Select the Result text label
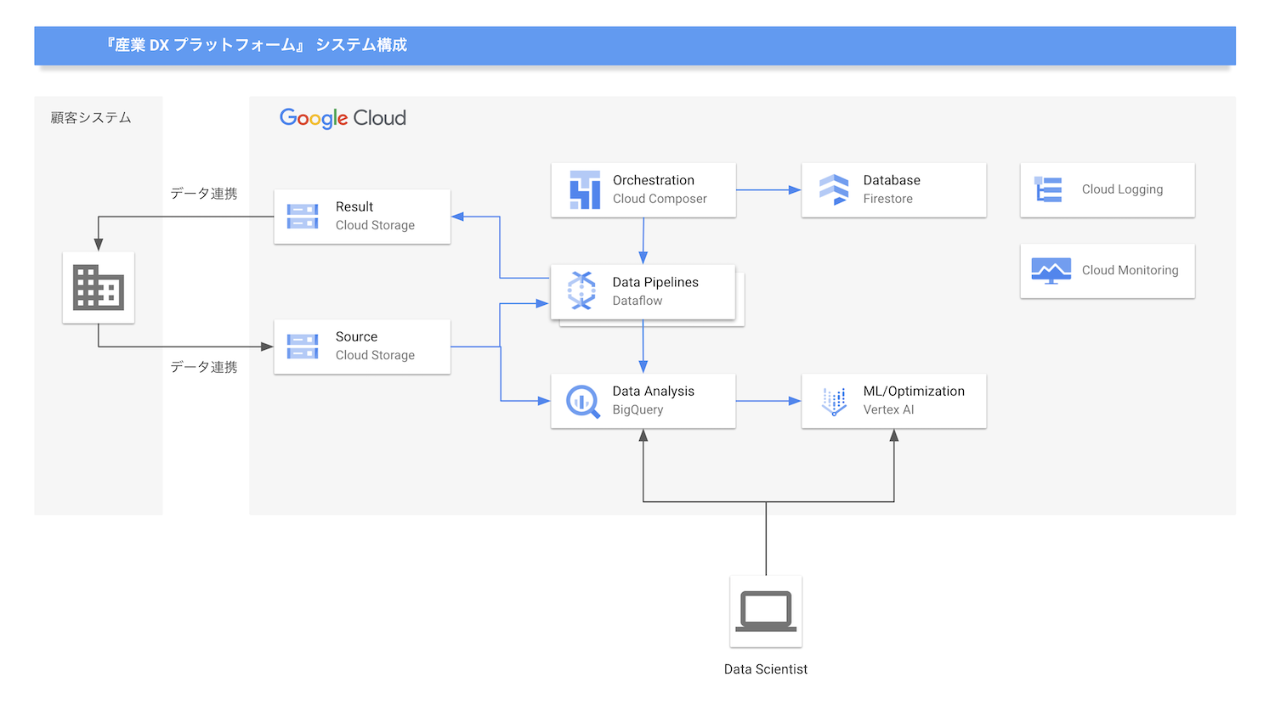The width and height of the screenshot is (1275, 705). [354, 206]
